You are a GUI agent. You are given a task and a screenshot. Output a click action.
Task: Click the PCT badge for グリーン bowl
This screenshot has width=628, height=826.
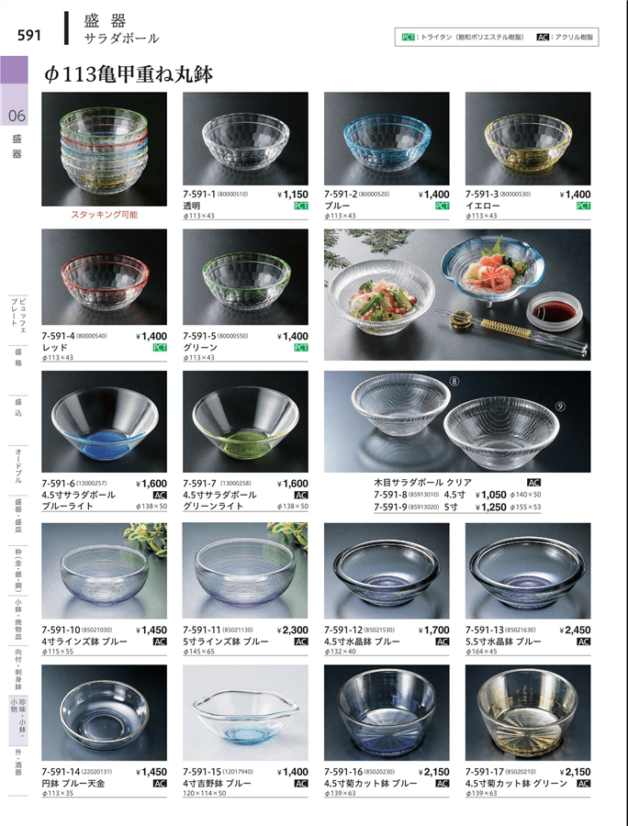click(x=301, y=348)
